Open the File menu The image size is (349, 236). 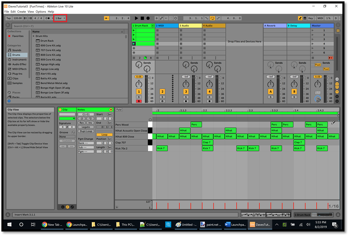[x=7, y=11]
